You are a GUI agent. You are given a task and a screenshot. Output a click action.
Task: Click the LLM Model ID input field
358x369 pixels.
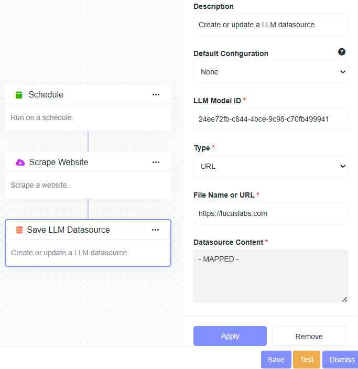pyautogui.click(x=270, y=119)
